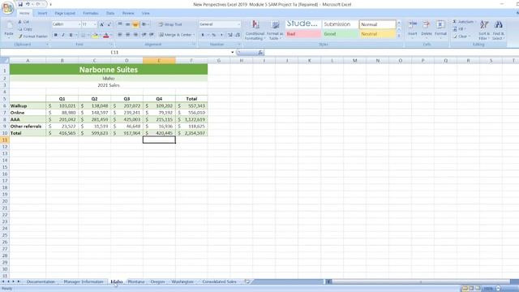Apply the red font color
519x292 pixels.
coord(106,35)
